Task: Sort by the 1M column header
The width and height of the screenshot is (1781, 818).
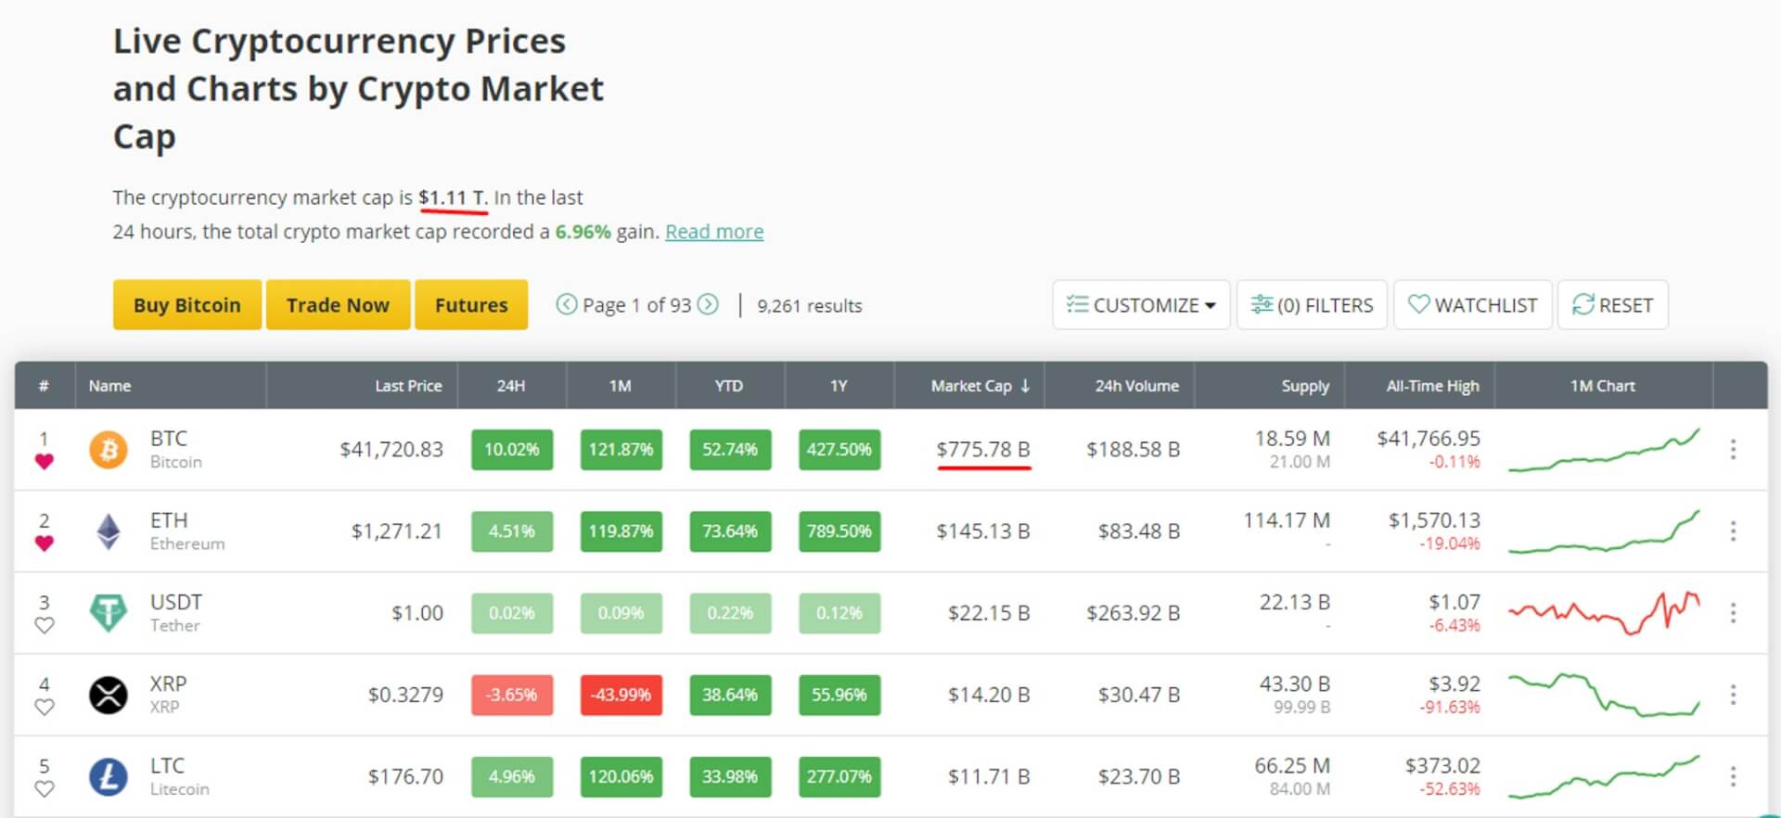Action: 621,386
